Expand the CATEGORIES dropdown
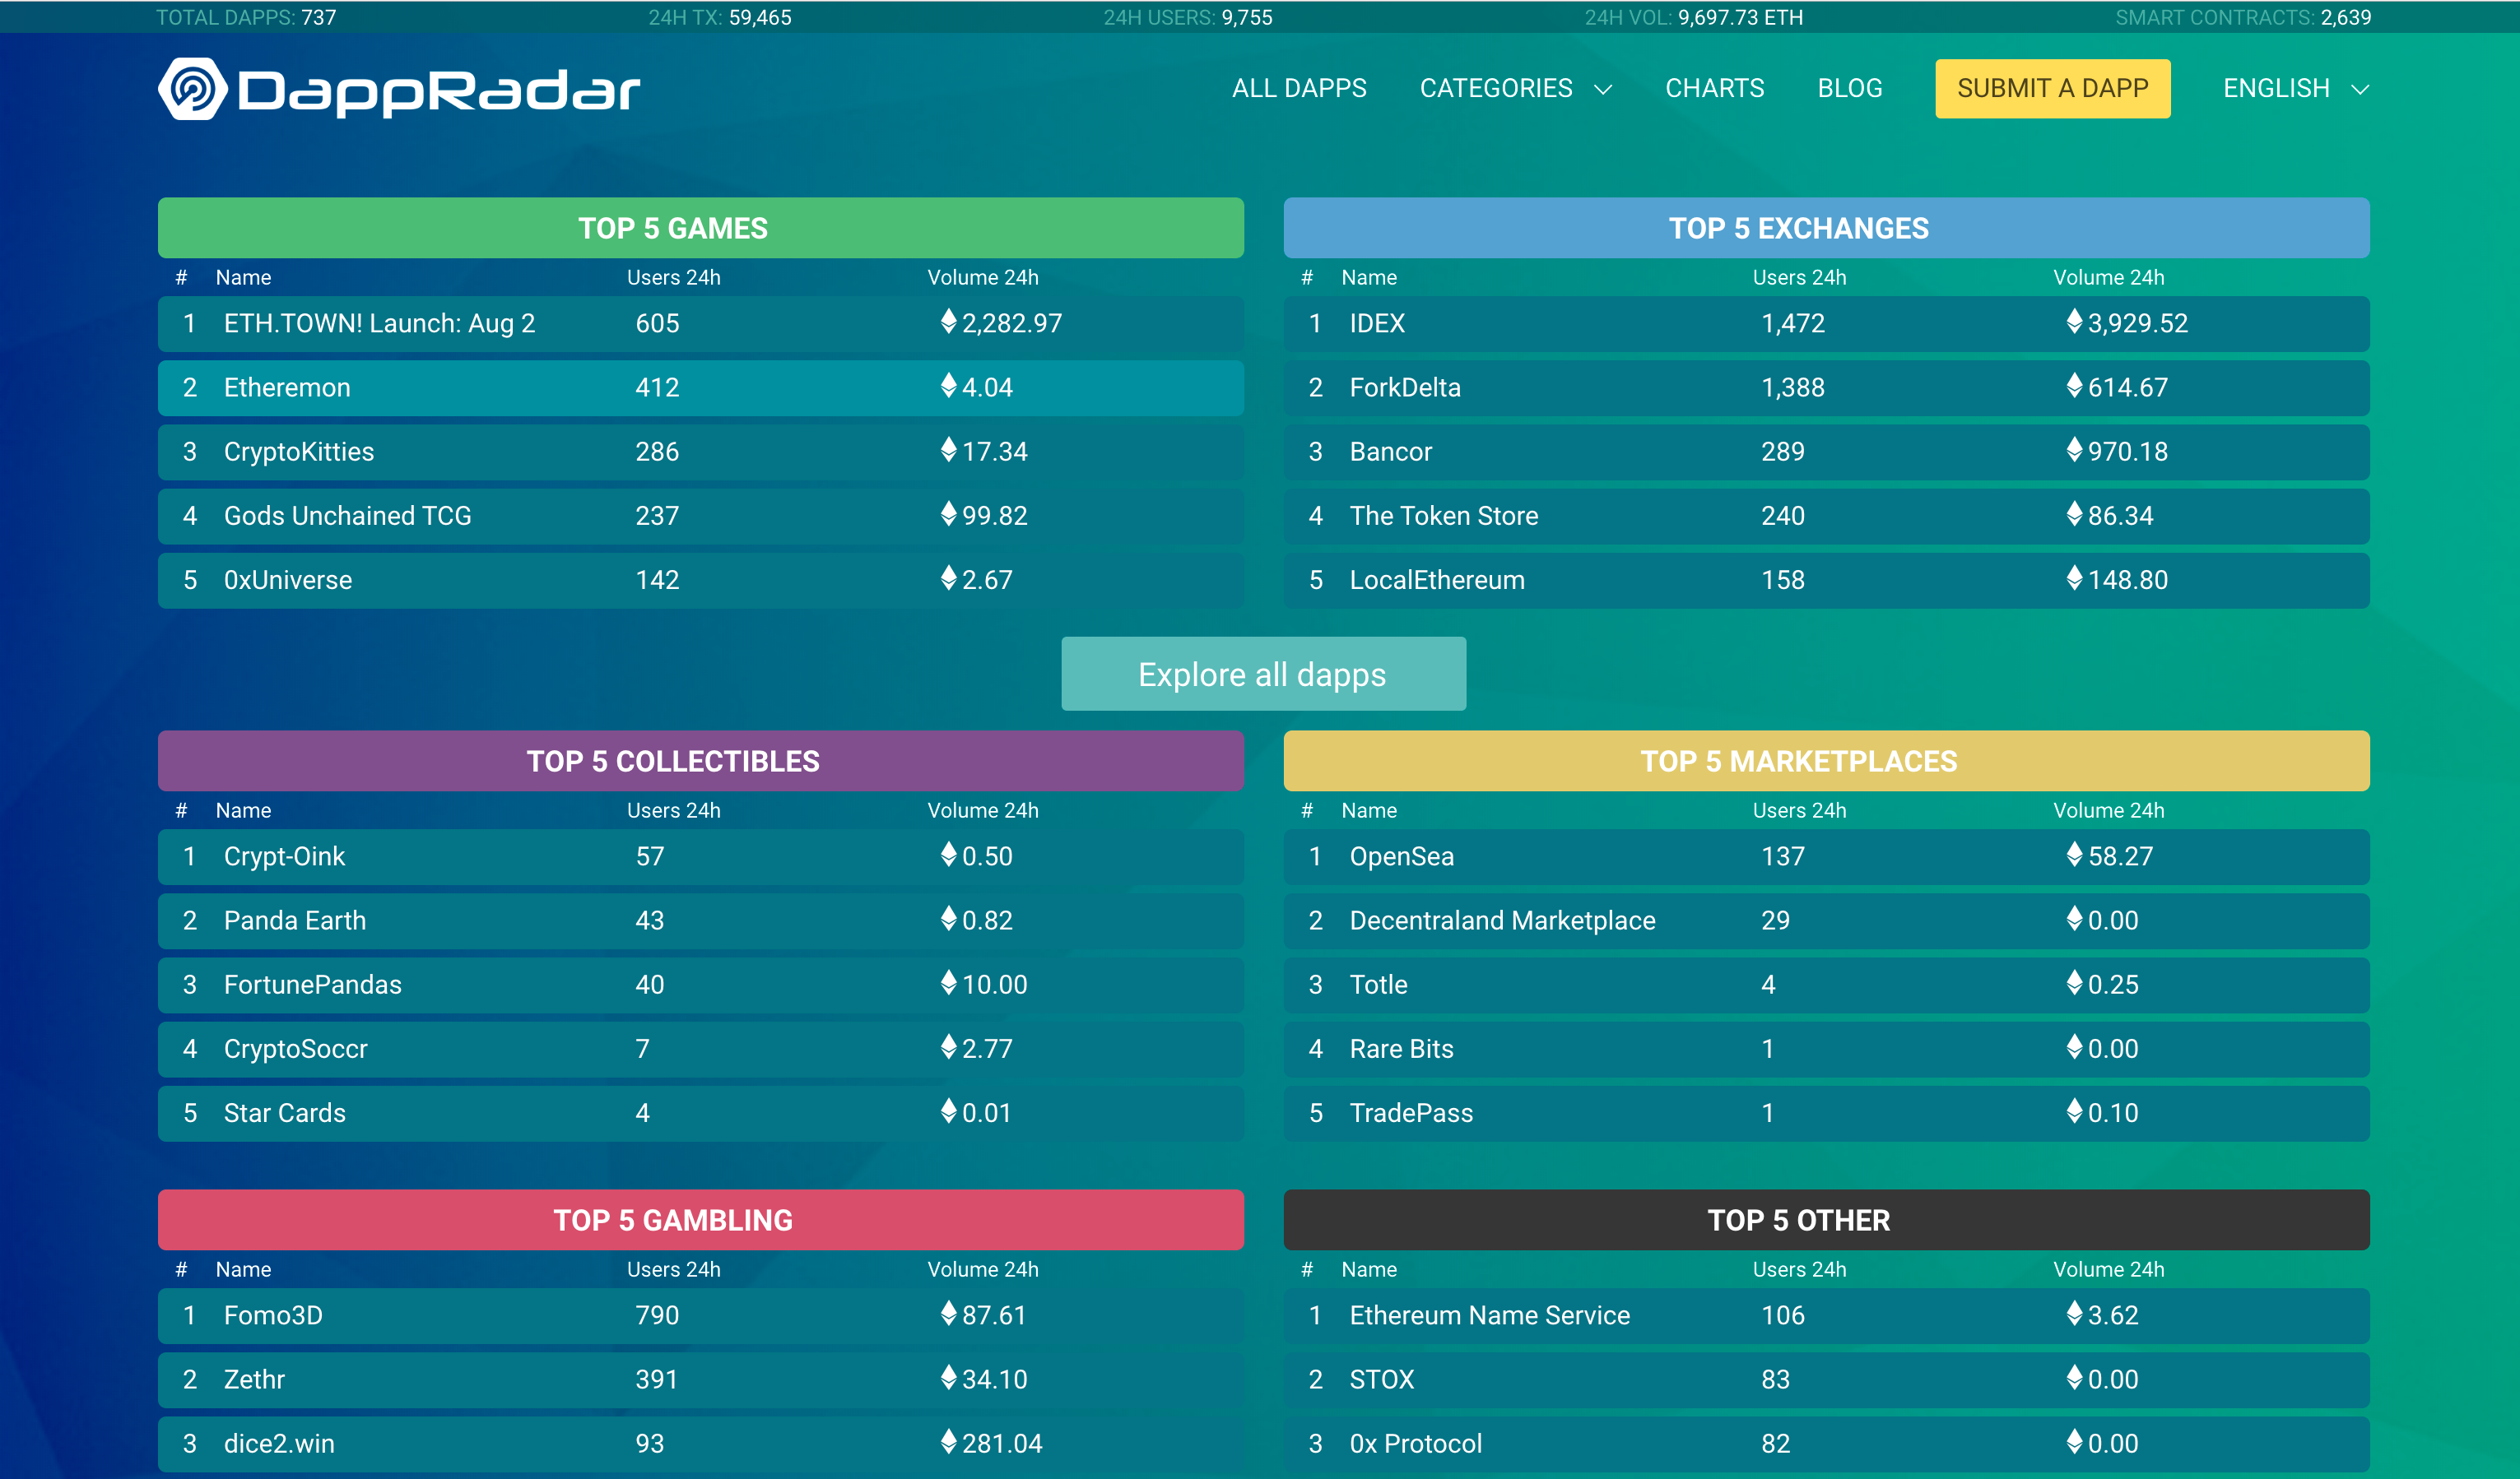Image resolution: width=2520 pixels, height=1479 pixels. [x=1515, y=88]
